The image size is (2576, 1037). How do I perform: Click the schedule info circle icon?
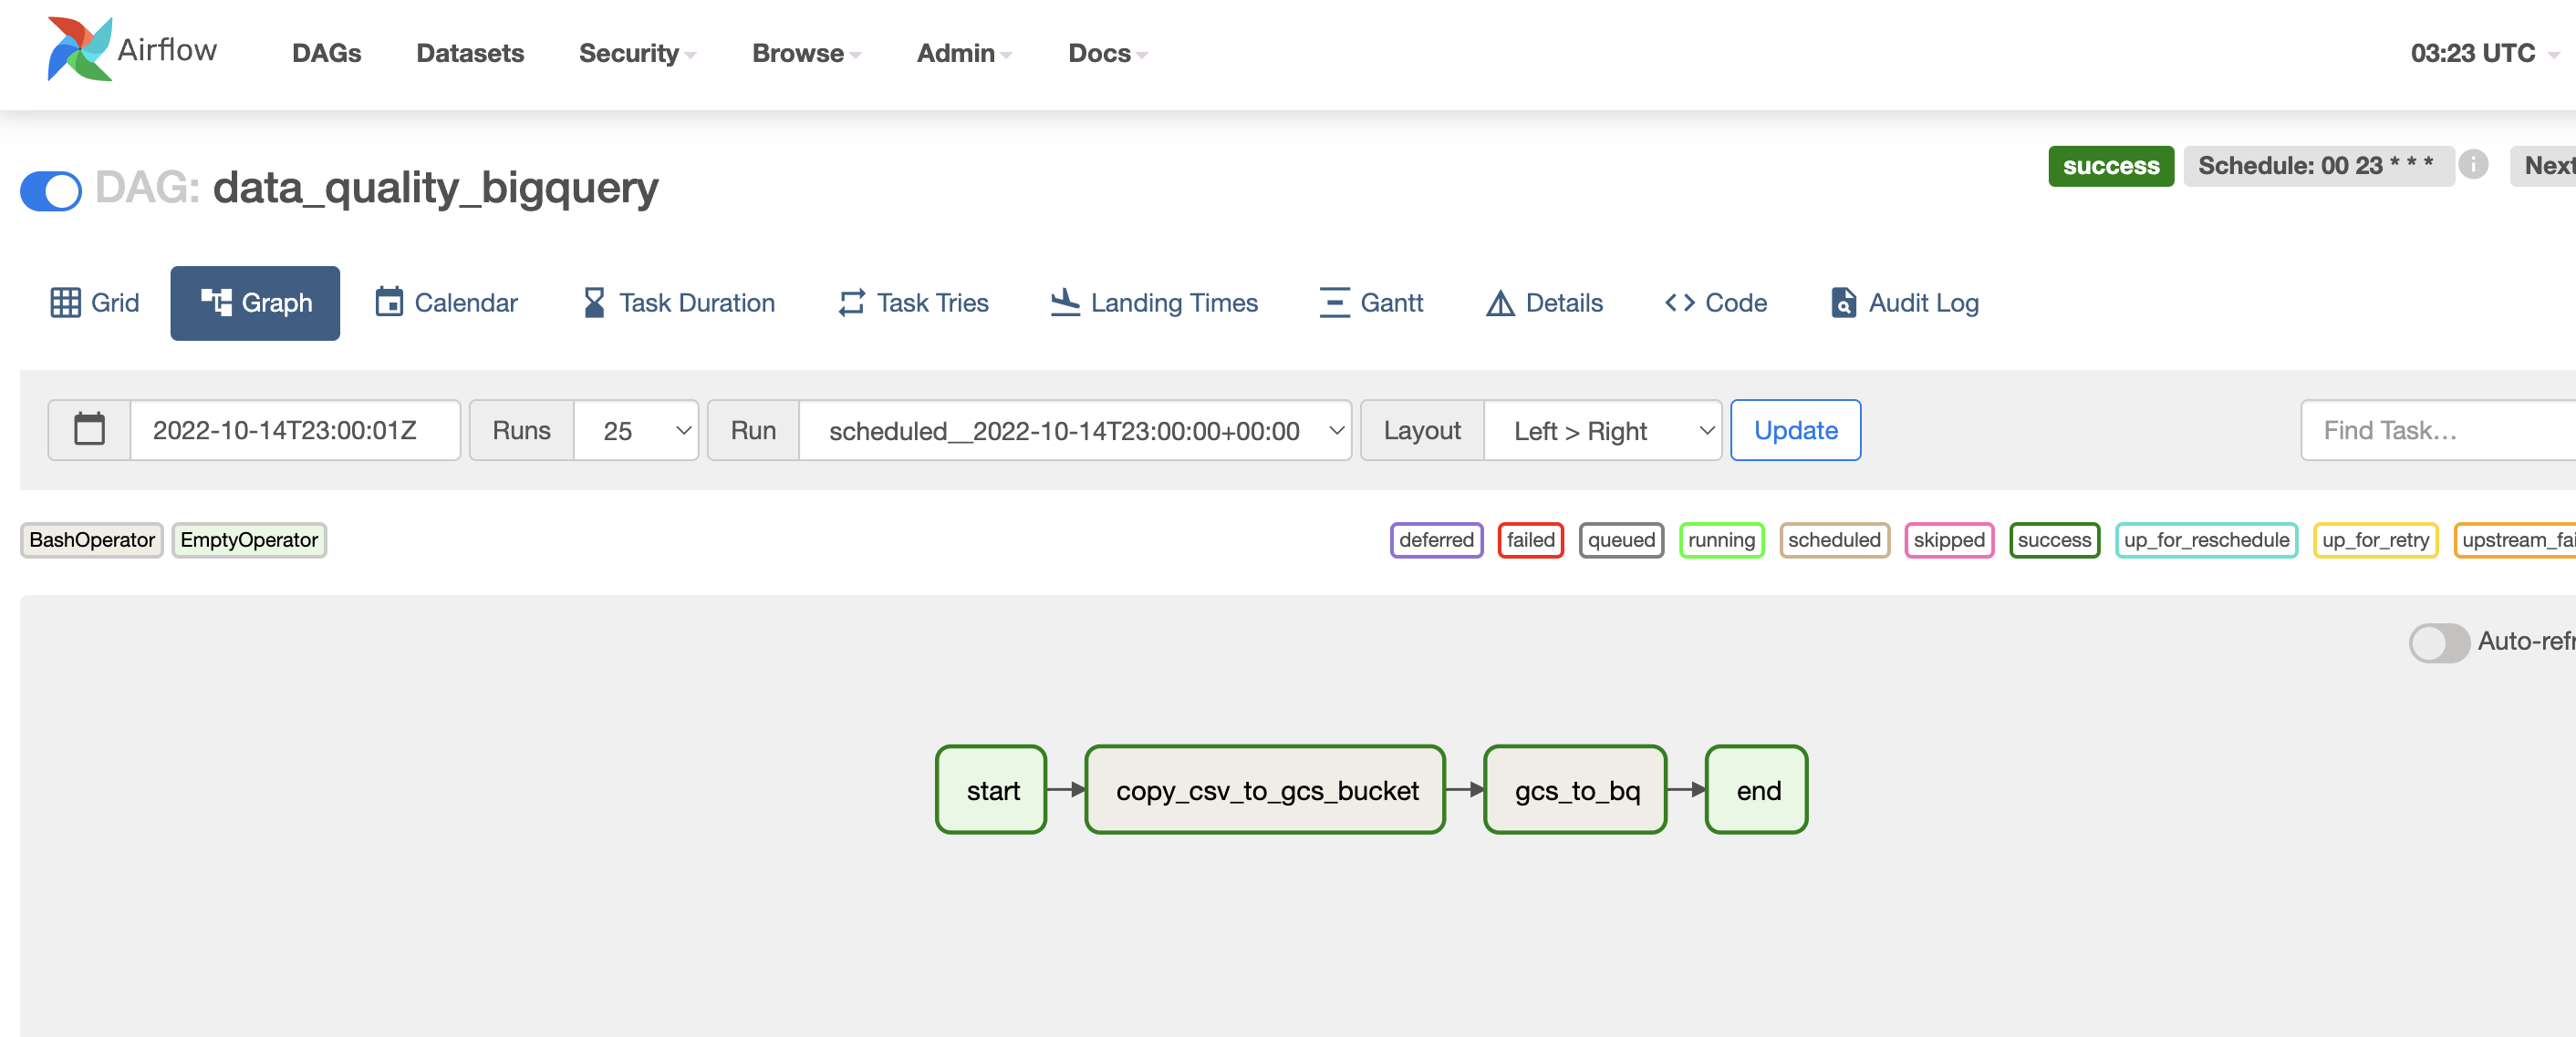(2473, 165)
